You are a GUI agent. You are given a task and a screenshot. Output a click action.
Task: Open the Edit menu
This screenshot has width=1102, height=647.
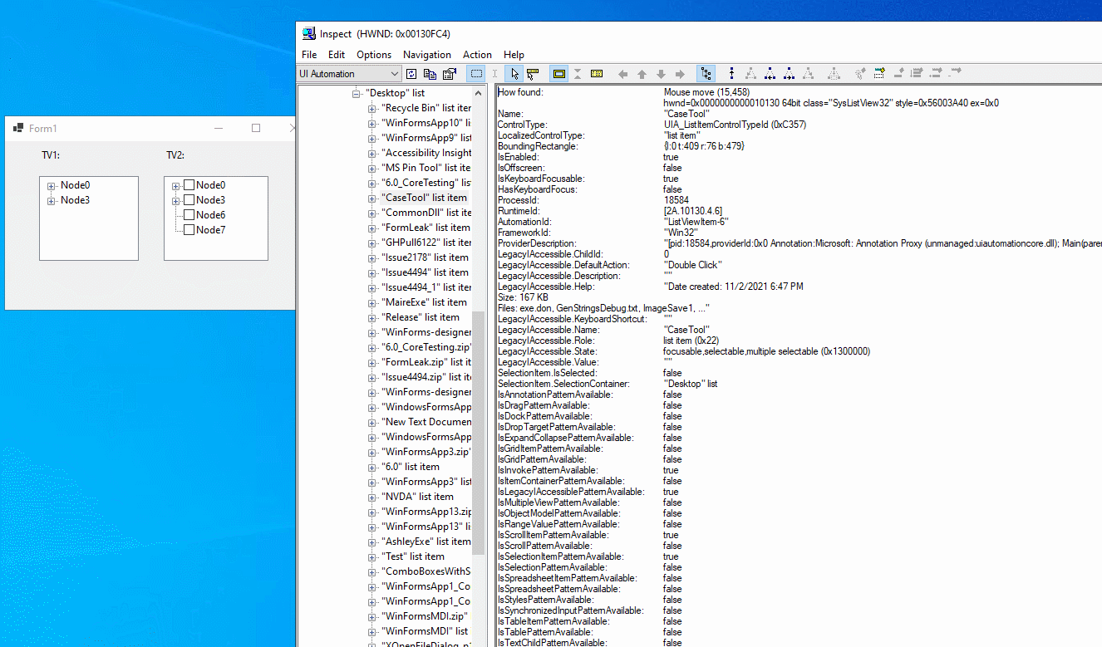click(337, 55)
